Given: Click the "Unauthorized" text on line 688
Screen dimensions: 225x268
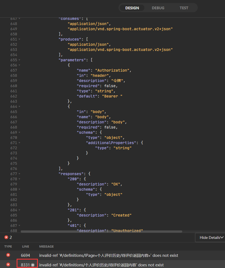Looking at the screenshot, I should point(127,231).
